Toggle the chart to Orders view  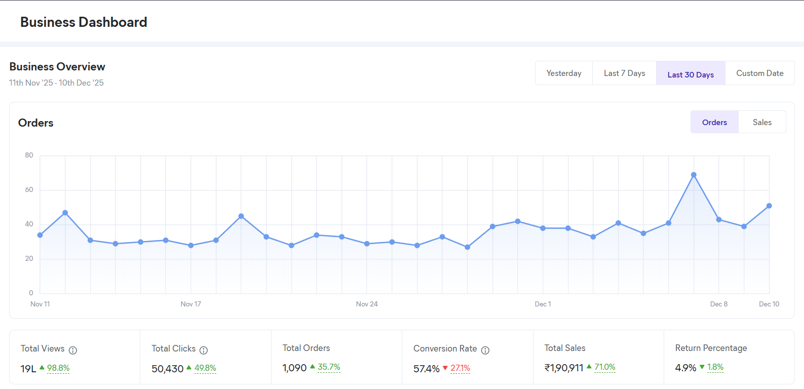[714, 123]
